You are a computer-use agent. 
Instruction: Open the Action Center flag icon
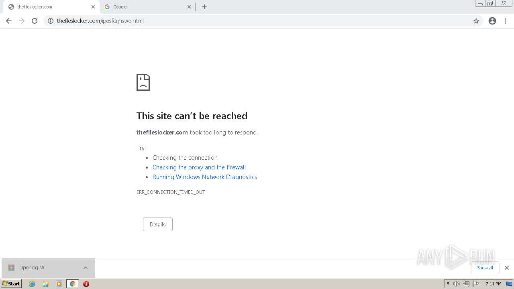tap(476, 284)
